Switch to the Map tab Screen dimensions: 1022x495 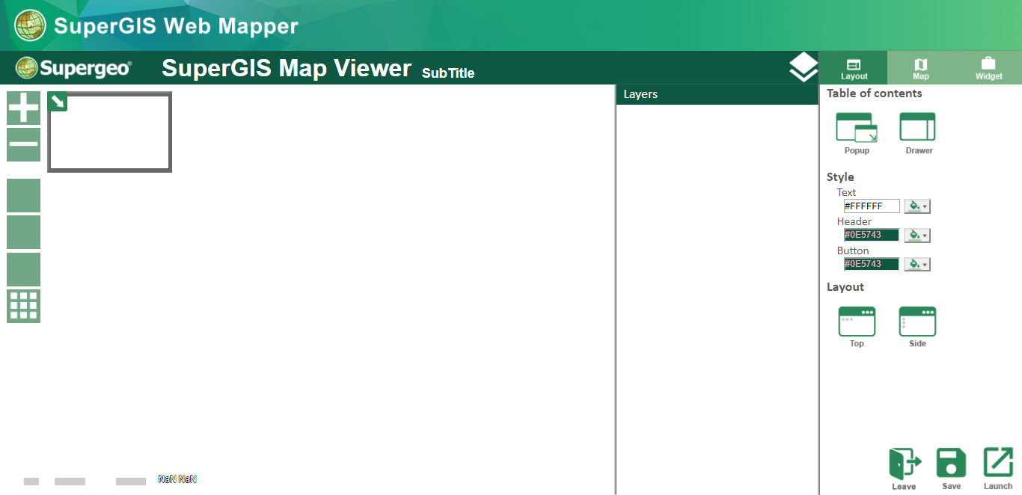coord(921,68)
